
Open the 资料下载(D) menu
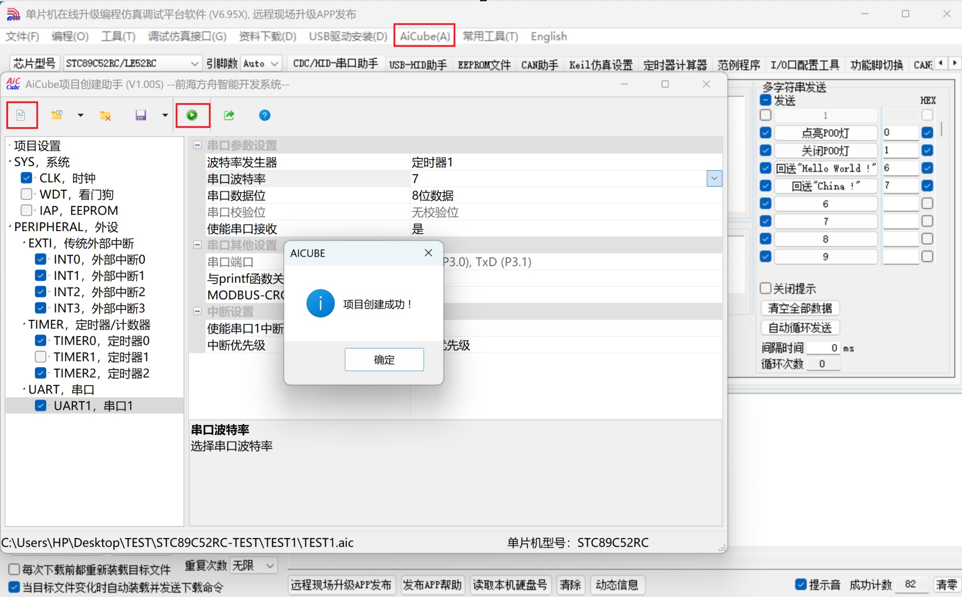267,36
